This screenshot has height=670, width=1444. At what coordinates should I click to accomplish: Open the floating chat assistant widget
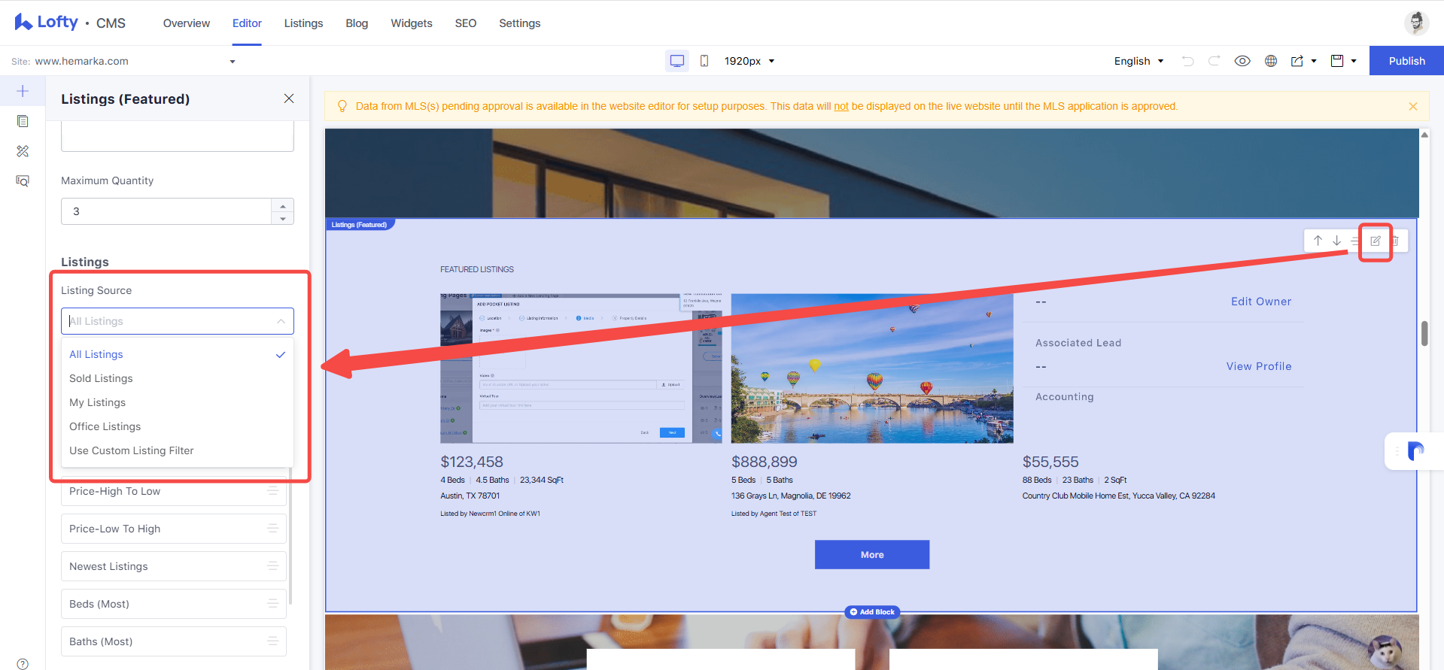(1415, 451)
